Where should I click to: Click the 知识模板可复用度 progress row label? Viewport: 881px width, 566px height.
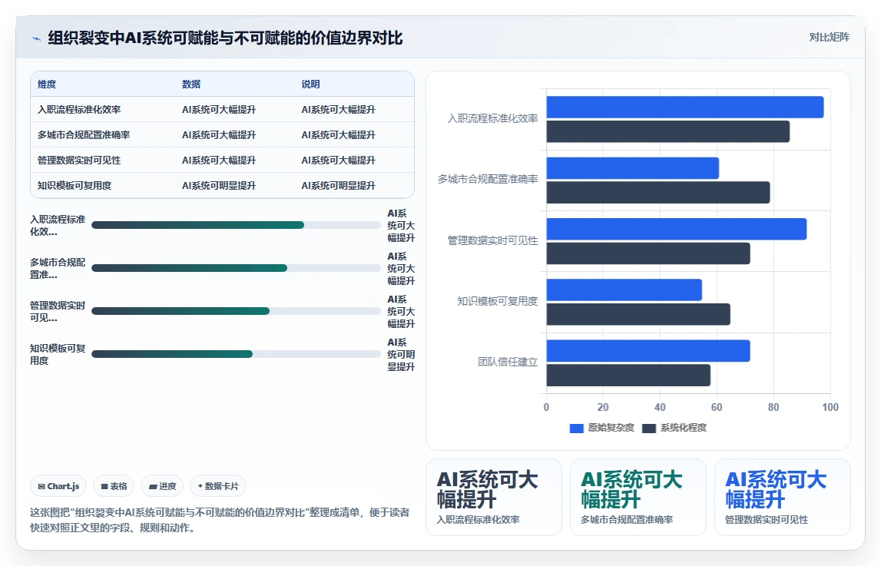point(58,354)
